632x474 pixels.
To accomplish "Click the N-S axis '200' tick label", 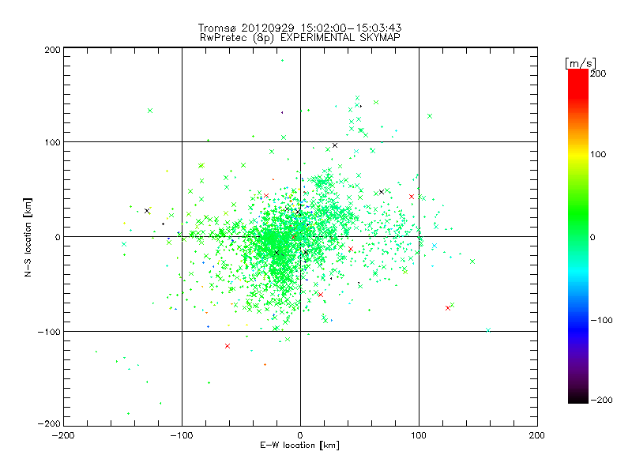I will [x=52, y=50].
